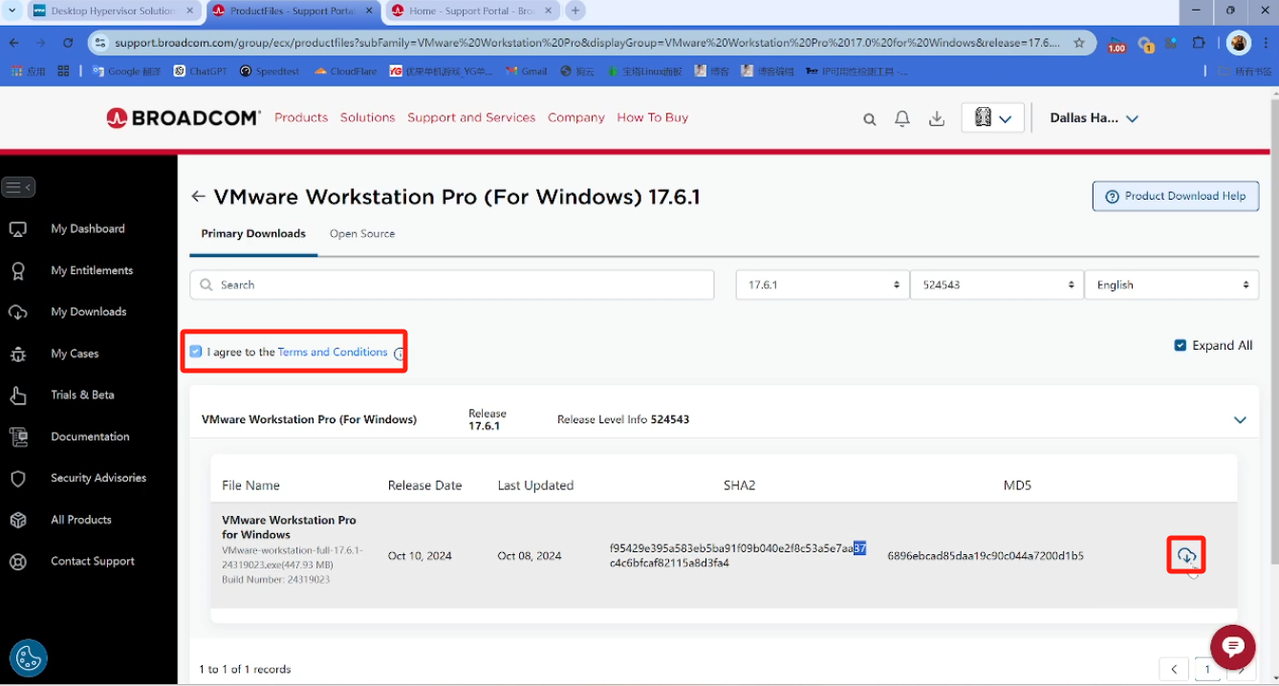Click Release Date Oct 10, 2024 cell
1279x686 pixels.
tap(420, 556)
